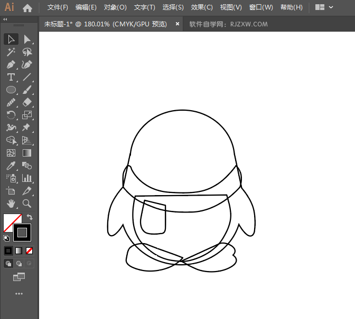Screen dimensions: 355x319
Task: Open the 文件(F) menu
Action: (58, 7)
